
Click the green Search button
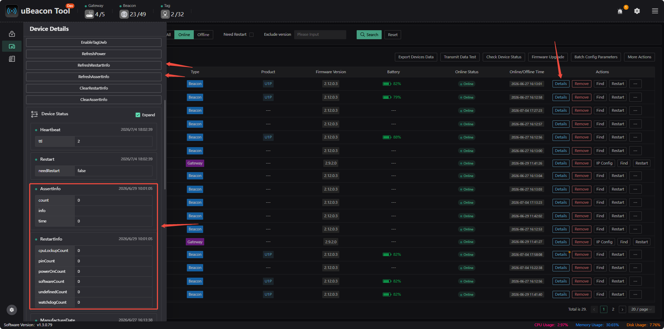(369, 35)
